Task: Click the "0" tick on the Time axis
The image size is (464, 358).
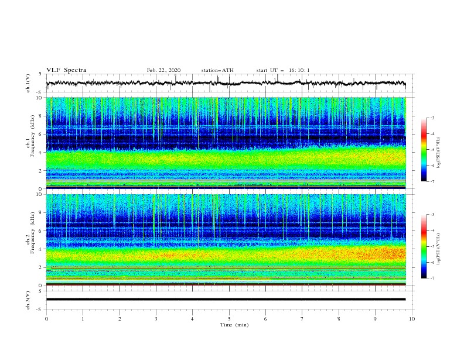Action: [46, 319]
